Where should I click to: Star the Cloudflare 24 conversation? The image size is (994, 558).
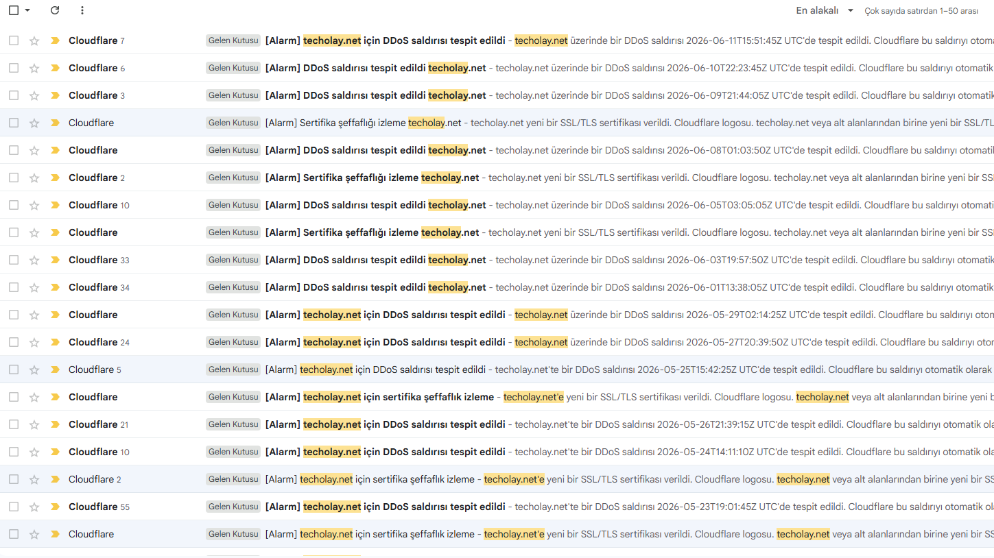pos(34,342)
